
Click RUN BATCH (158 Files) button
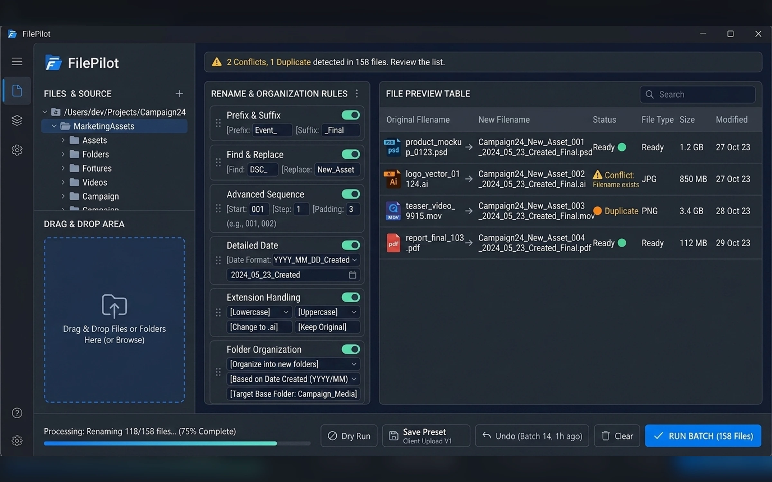pos(703,436)
